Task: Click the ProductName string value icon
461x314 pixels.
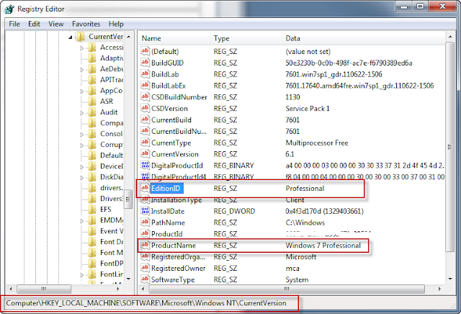Action: coord(145,245)
